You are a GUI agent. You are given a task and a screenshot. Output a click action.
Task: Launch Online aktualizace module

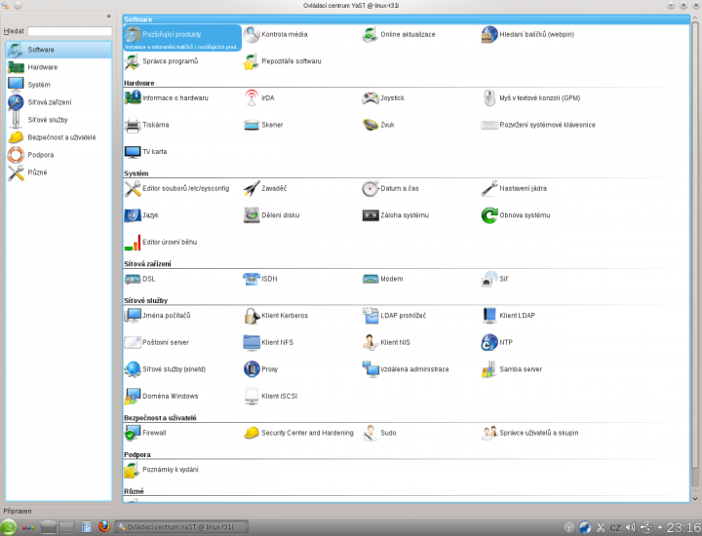pyautogui.click(x=399, y=34)
